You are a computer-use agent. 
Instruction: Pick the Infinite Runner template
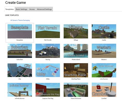(20, 90)
